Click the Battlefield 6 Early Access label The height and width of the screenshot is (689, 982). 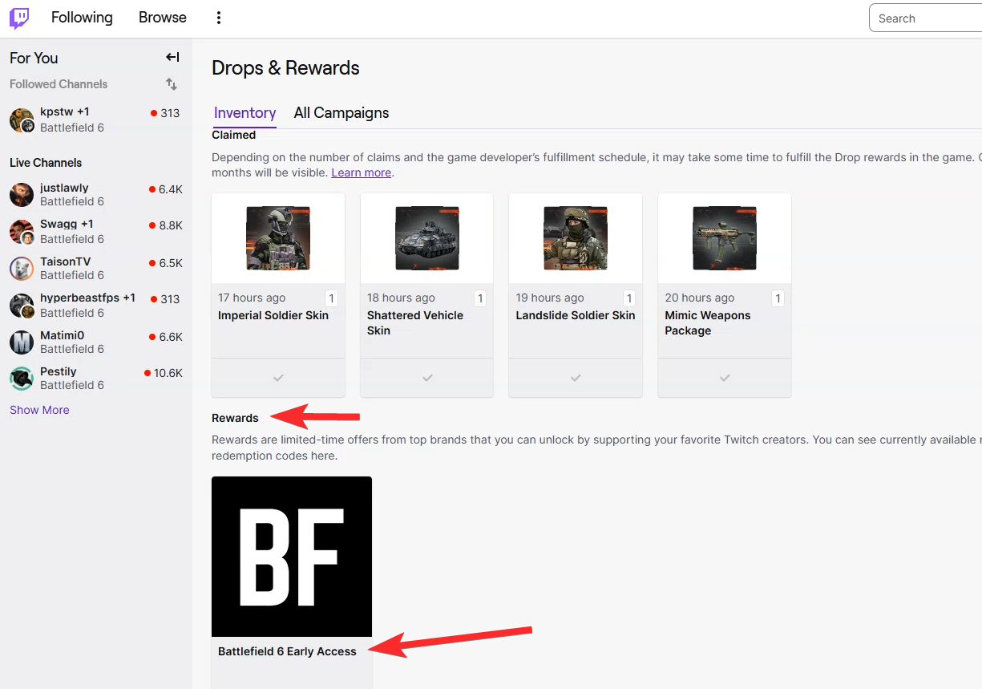pos(287,651)
